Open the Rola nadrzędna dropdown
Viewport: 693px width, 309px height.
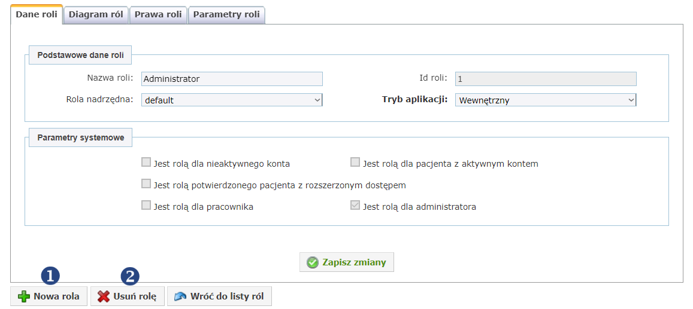tap(232, 100)
